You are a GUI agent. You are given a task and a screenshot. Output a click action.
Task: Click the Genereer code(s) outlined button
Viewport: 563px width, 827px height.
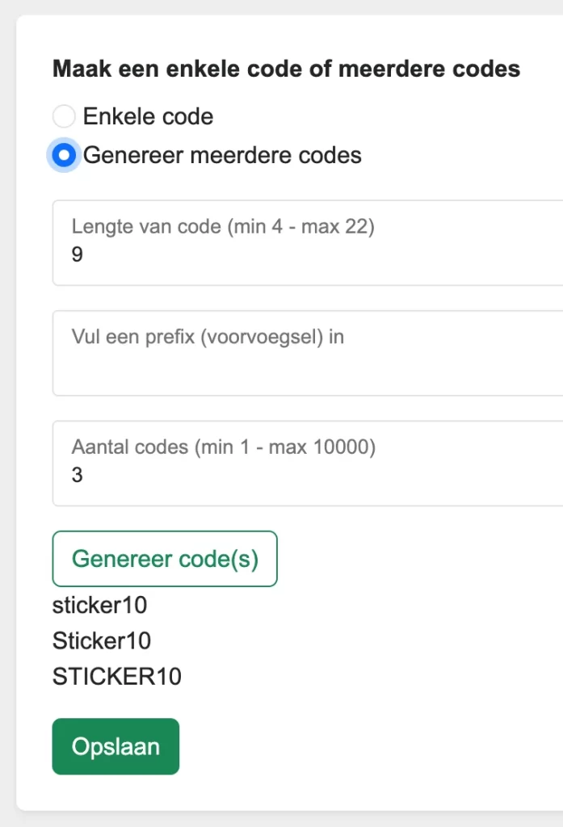click(x=164, y=558)
